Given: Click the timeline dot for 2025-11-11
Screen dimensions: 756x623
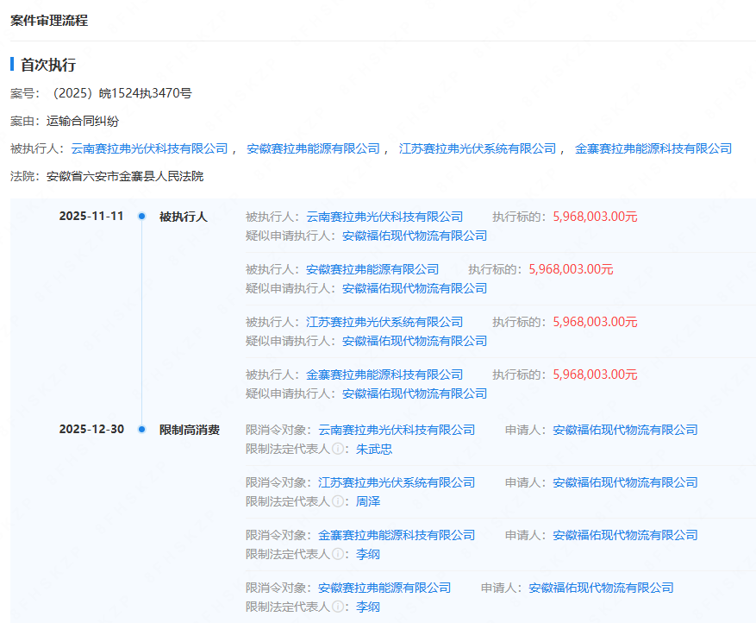Looking at the screenshot, I should [141, 217].
